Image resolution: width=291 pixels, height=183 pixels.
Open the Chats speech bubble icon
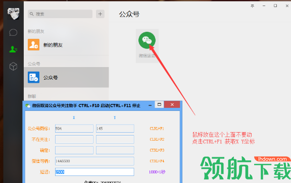pos(13,32)
